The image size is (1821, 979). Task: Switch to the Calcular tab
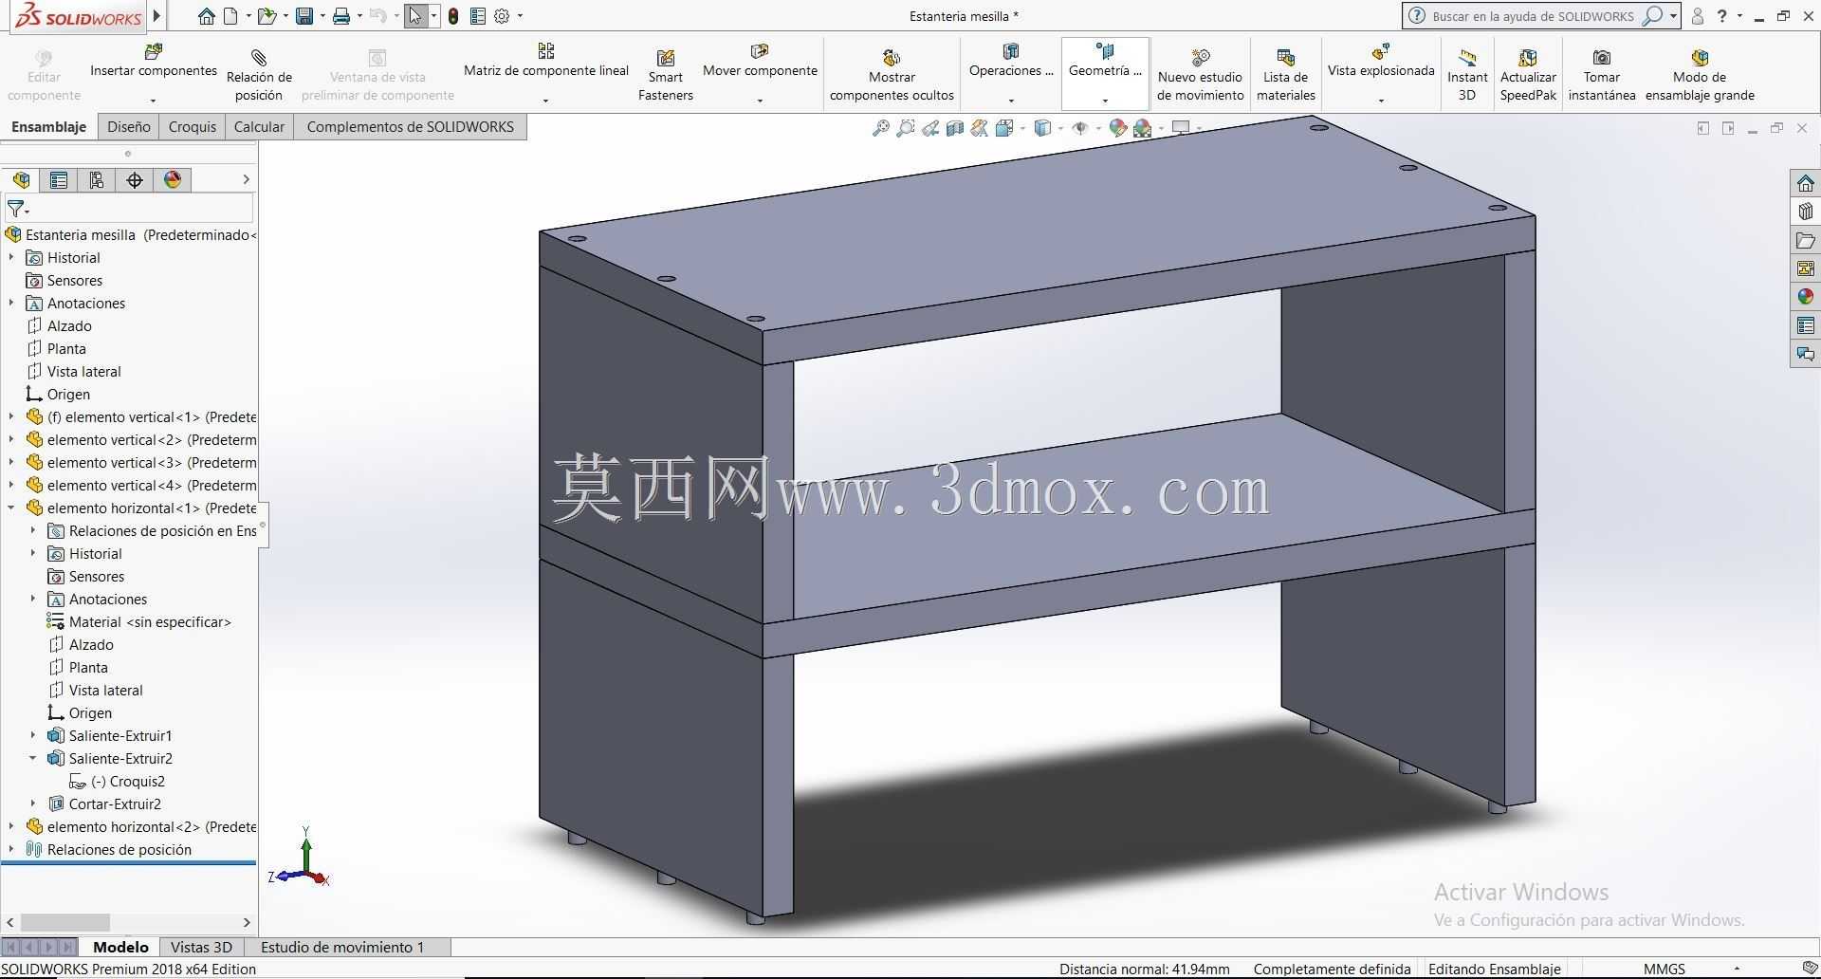[x=259, y=127]
